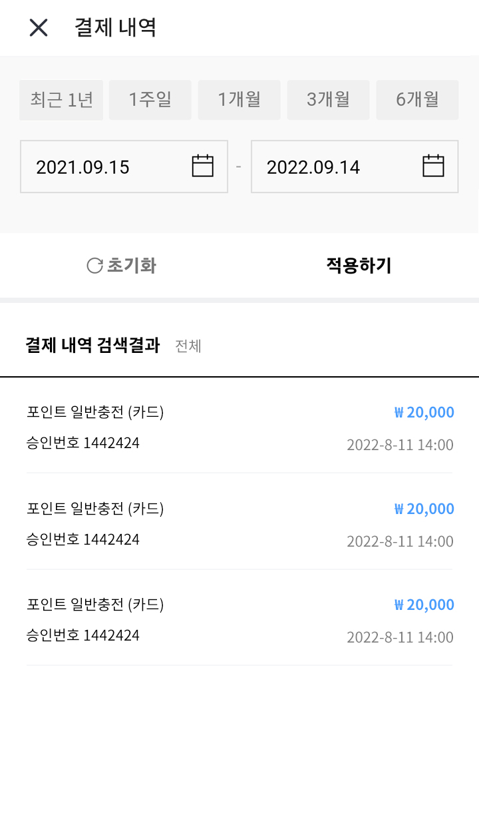The image size is (479, 837).
Task: Switch to the 6개월 period filter
Action: [417, 101]
